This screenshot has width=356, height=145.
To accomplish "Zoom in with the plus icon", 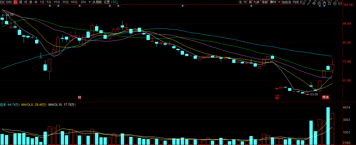I will [x=335, y=3].
